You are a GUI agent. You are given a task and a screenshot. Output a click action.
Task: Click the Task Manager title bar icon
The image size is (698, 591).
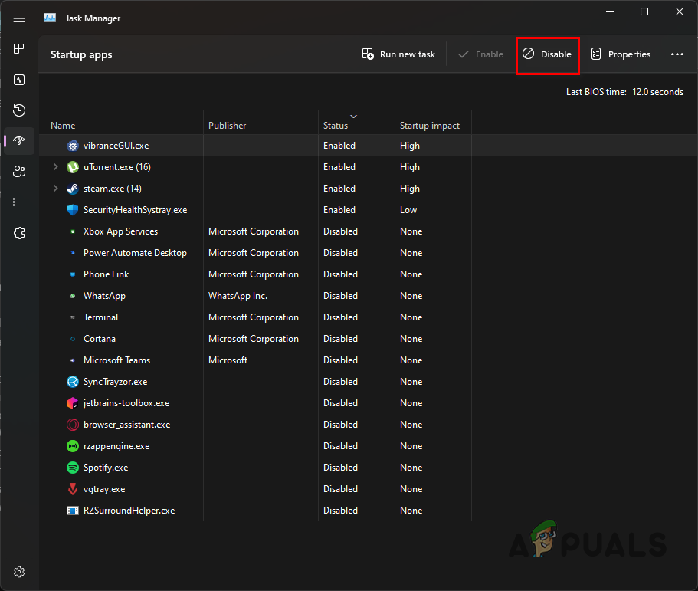click(49, 17)
